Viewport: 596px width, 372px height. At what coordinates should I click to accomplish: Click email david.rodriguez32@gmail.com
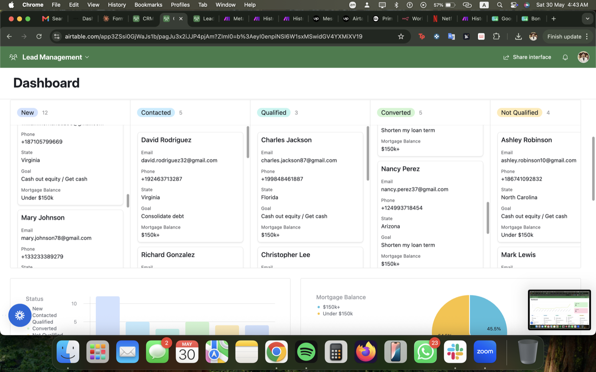click(179, 160)
